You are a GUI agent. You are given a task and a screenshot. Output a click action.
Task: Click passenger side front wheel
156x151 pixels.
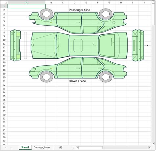pos(46,14)
